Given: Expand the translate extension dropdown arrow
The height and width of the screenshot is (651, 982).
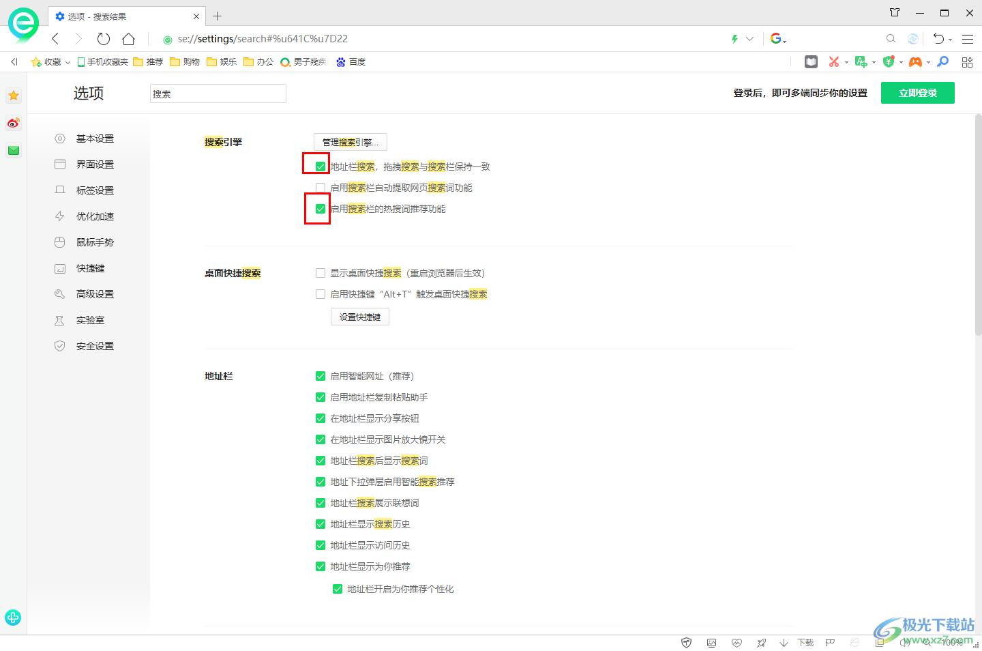Looking at the screenshot, I should pos(874,63).
